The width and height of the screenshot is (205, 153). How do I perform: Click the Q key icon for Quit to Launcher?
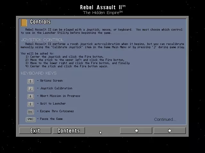(x=31, y=104)
